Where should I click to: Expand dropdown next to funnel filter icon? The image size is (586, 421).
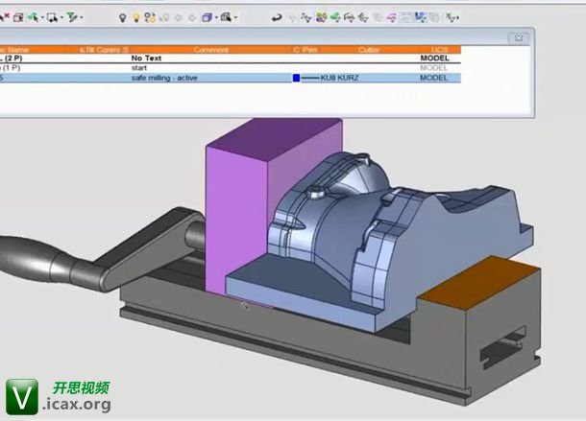[82, 17]
